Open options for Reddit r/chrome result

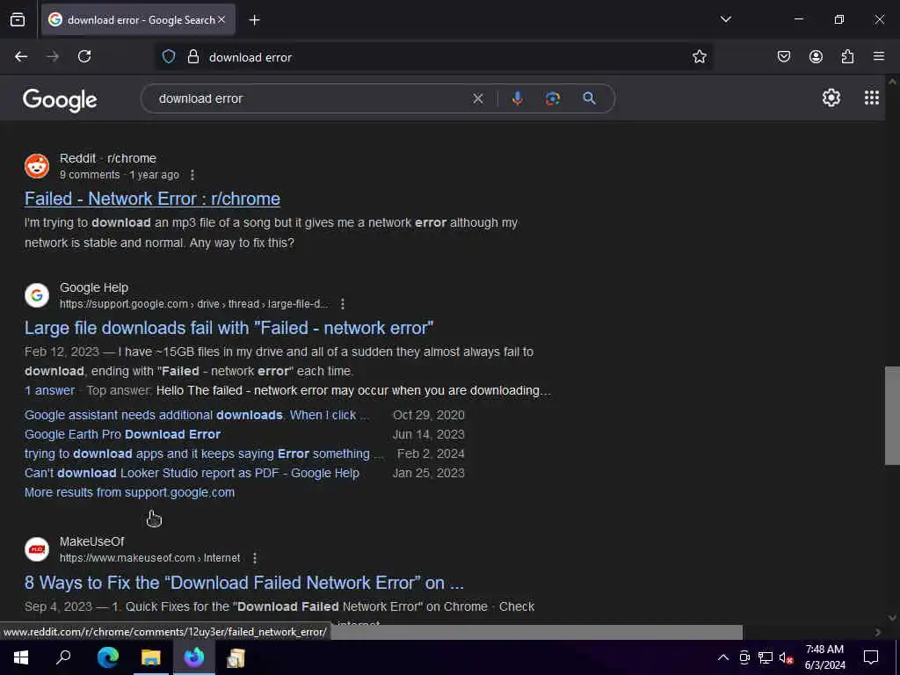[192, 175]
